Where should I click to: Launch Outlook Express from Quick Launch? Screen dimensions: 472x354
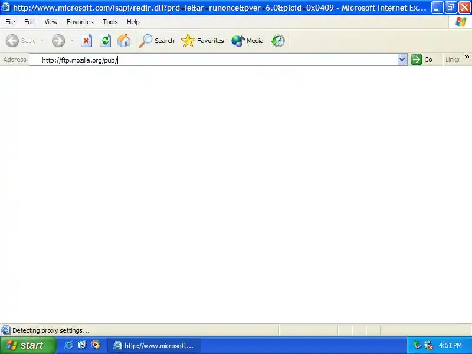pyautogui.click(x=82, y=345)
